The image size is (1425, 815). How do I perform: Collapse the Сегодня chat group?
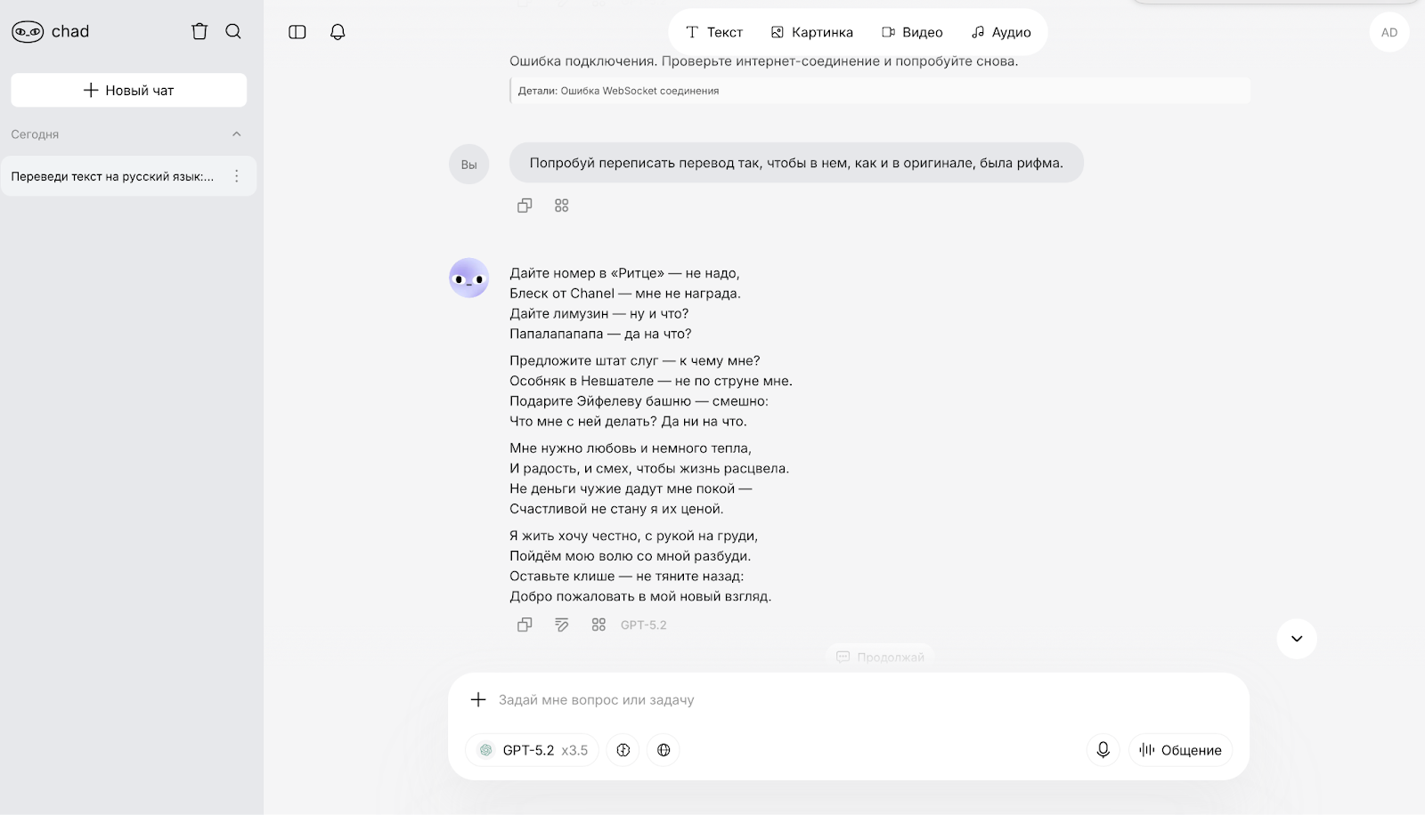236,134
